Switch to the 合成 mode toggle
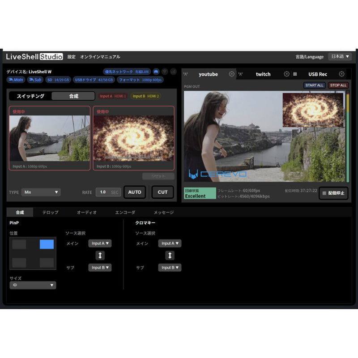Image resolution: width=358 pixels, height=358 pixels. pos(73,96)
